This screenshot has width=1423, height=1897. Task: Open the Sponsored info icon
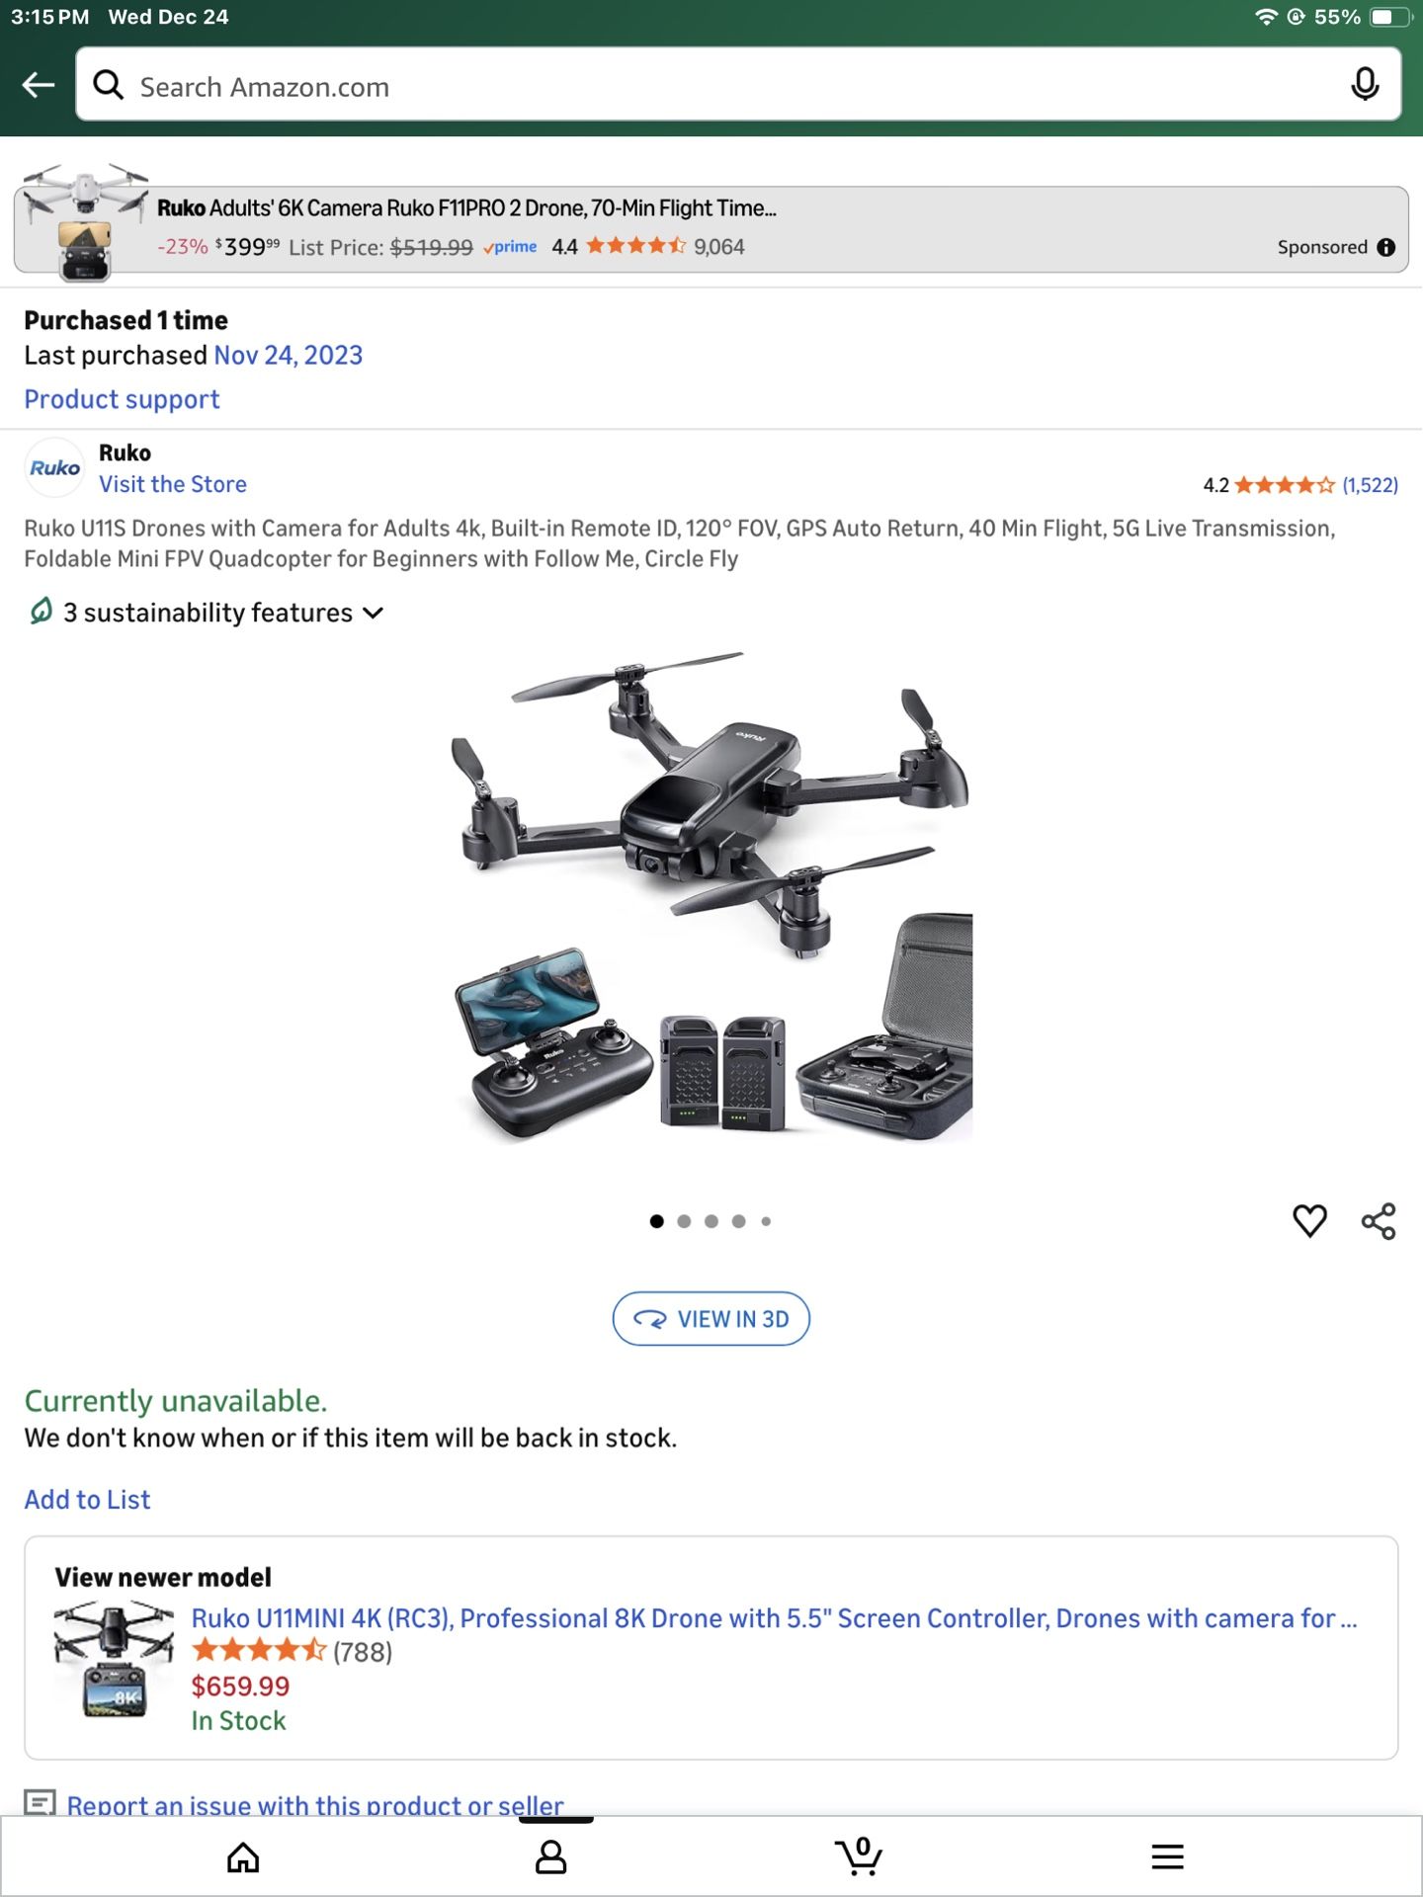point(1386,247)
